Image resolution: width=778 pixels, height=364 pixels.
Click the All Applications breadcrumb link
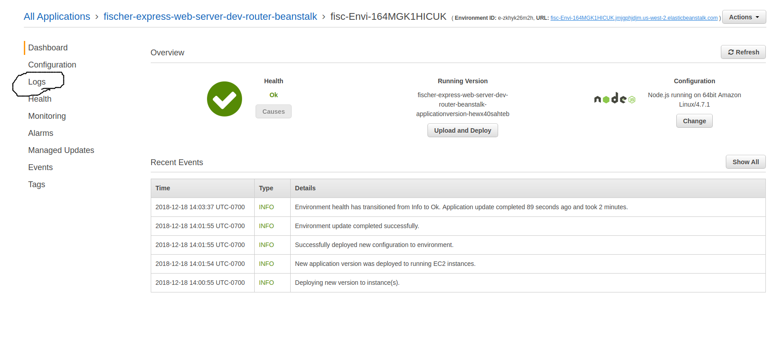pos(57,17)
